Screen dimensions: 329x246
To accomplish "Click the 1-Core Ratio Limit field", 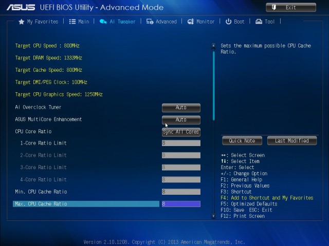I will click(x=181, y=143).
